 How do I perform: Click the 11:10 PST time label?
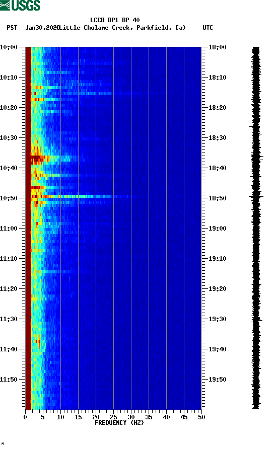click(x=9, y=259)
